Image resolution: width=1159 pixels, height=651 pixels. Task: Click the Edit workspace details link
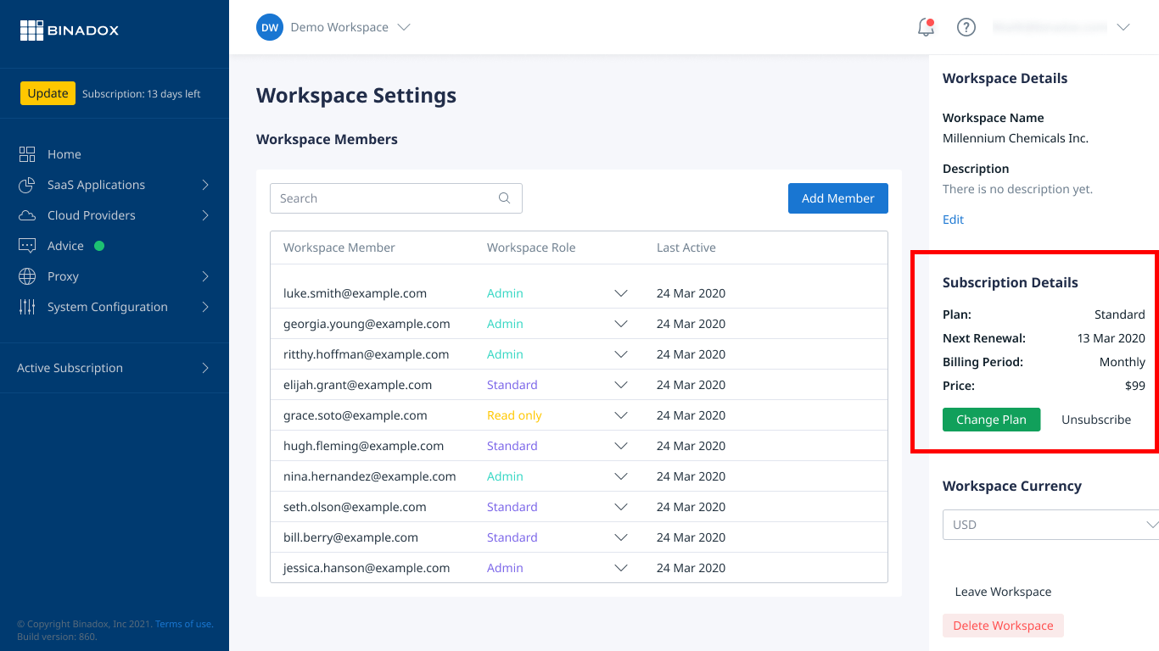tap(953, 220)
